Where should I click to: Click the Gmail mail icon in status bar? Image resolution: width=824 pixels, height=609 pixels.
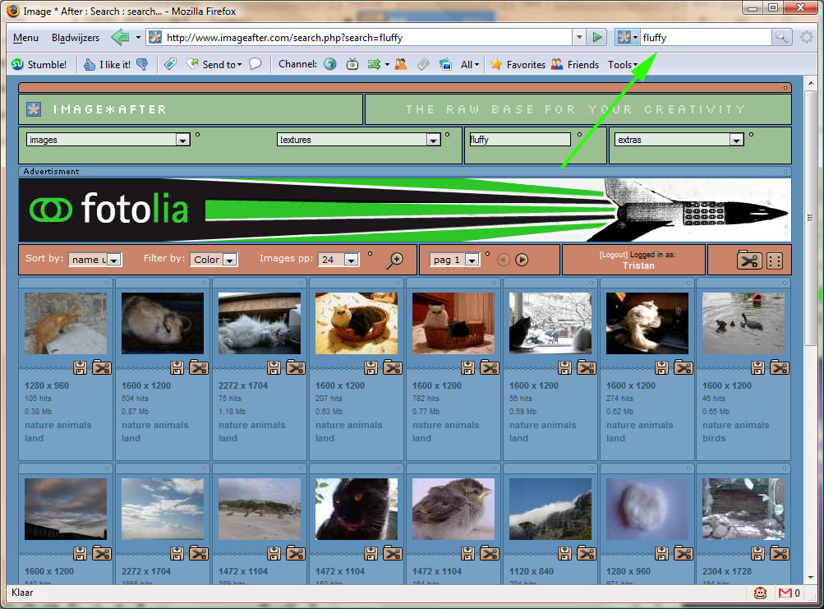[785, 593]
